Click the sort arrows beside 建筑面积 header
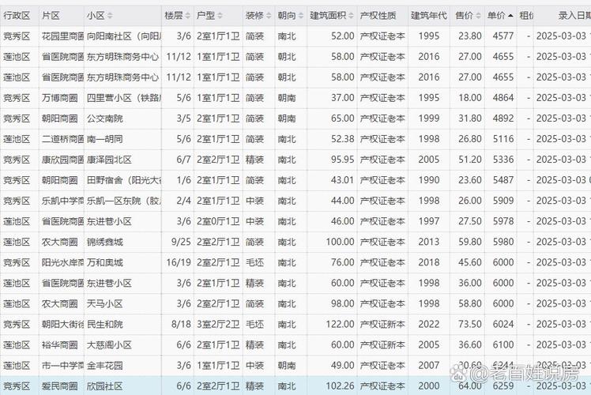The width and height of the screenshot is (591, 395). pos(351,16)
